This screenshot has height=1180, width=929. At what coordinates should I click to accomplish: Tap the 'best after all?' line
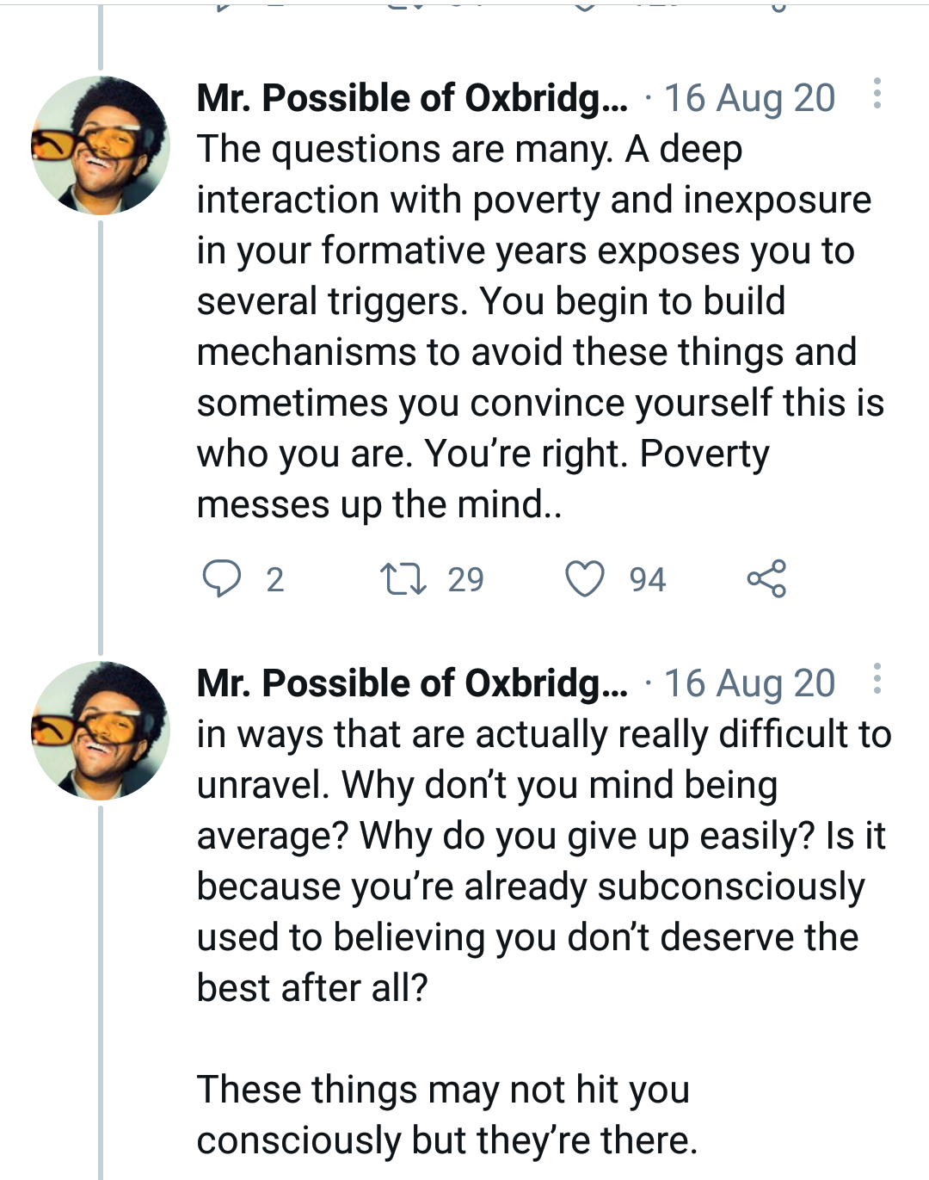coord(311,988)
